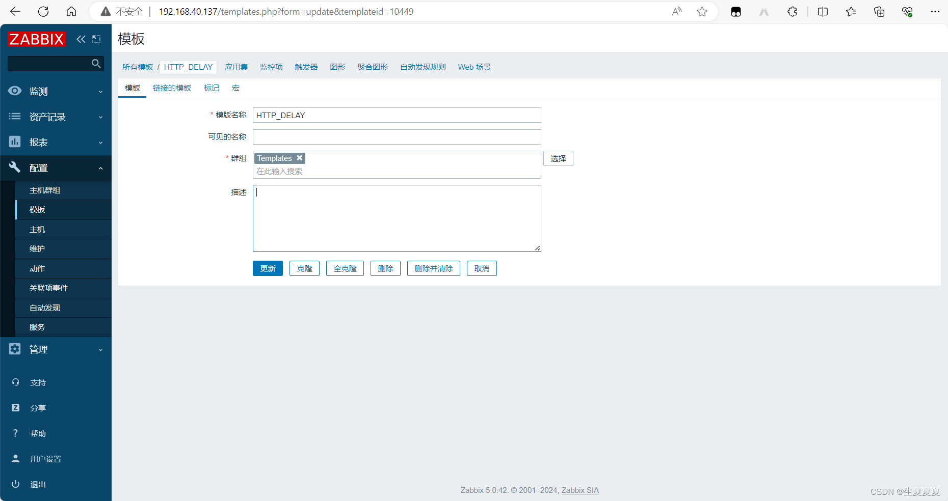Image resolution: width=948 pixels, height=501 pixels.
Task: Open the Web 场景 link
Action: tap(475, 67)
